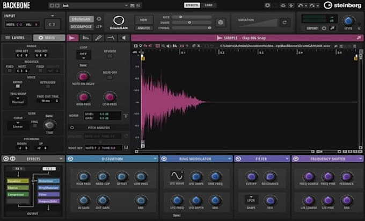Open the Sample tab with the waveform arrow icon
Image resolution: width=365 pixels, height=221 pixels.
72,38
